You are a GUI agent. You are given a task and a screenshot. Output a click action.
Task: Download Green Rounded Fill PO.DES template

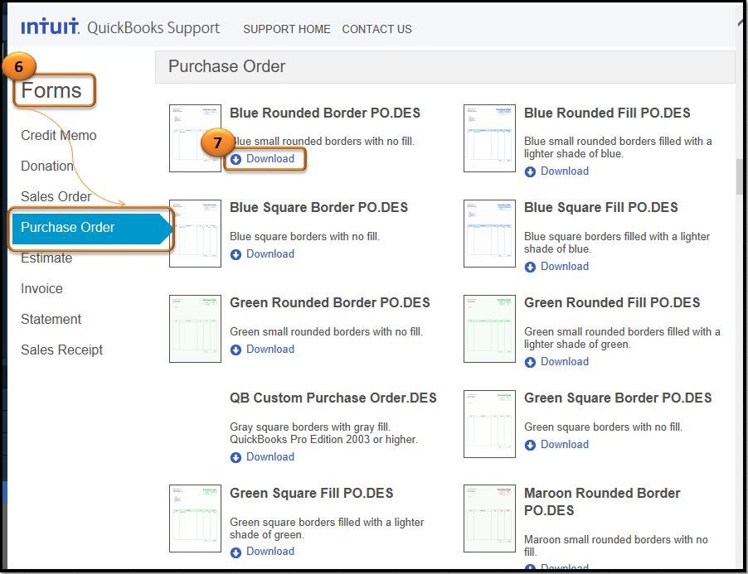(x=565, y=362)
